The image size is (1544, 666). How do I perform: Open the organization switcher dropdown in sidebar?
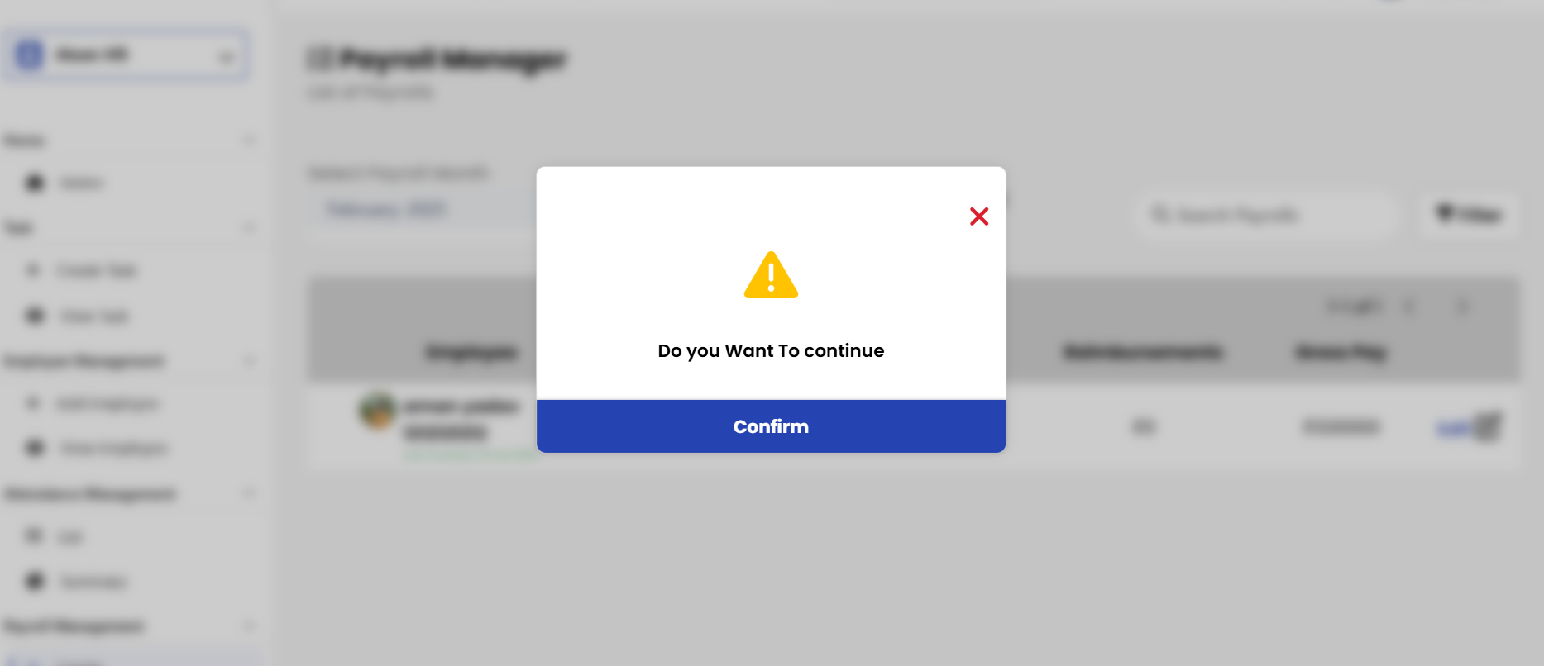pyautogui.click(x=127, y=55)
